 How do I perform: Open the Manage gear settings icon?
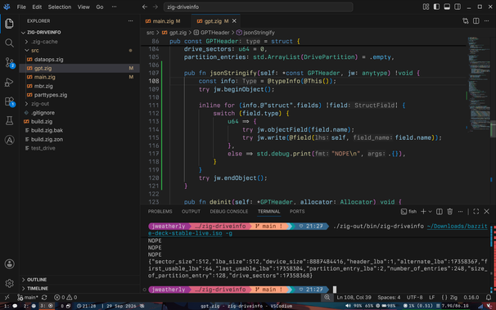(9, 283)
